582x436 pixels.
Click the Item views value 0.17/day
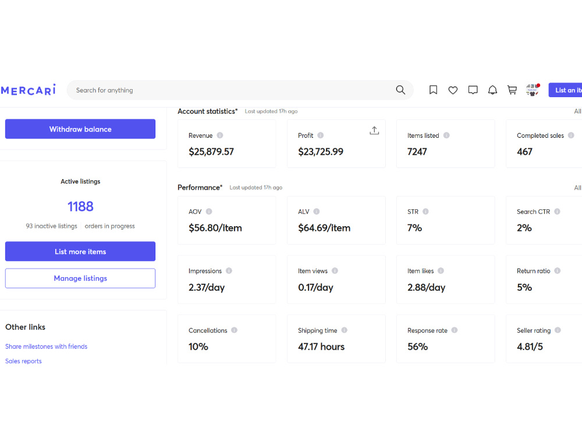(315, 287)
